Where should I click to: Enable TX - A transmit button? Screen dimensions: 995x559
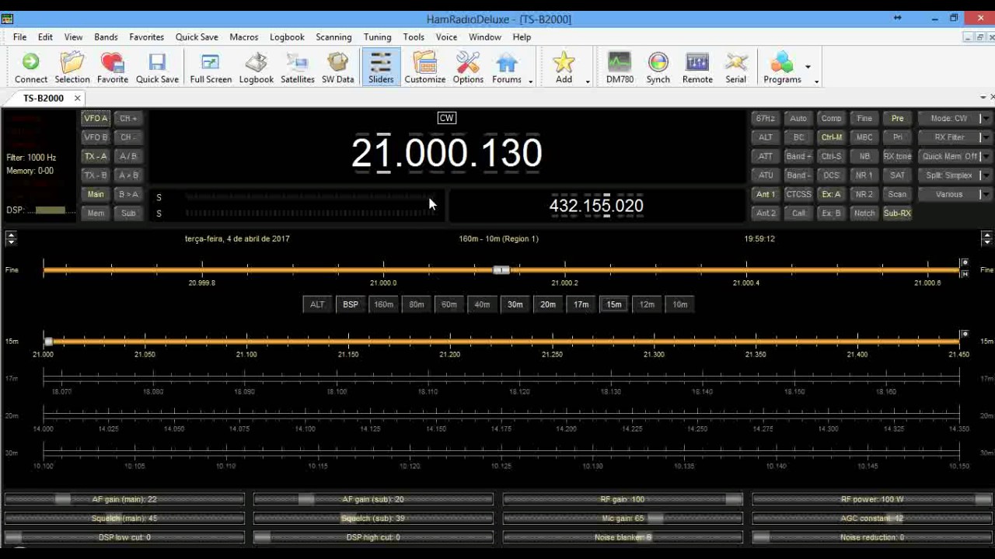96,156
